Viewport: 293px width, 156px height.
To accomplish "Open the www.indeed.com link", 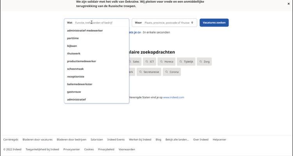I will coord(173,97).
